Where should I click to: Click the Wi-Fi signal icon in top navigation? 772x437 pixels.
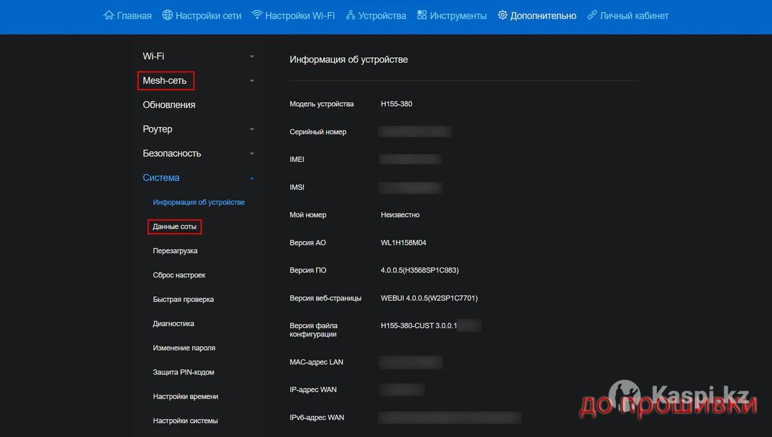(x=257, y=15)
